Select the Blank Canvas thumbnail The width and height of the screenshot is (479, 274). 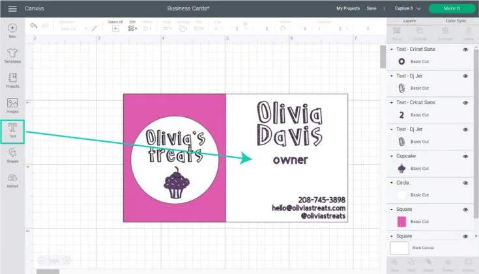click(398, 248)
